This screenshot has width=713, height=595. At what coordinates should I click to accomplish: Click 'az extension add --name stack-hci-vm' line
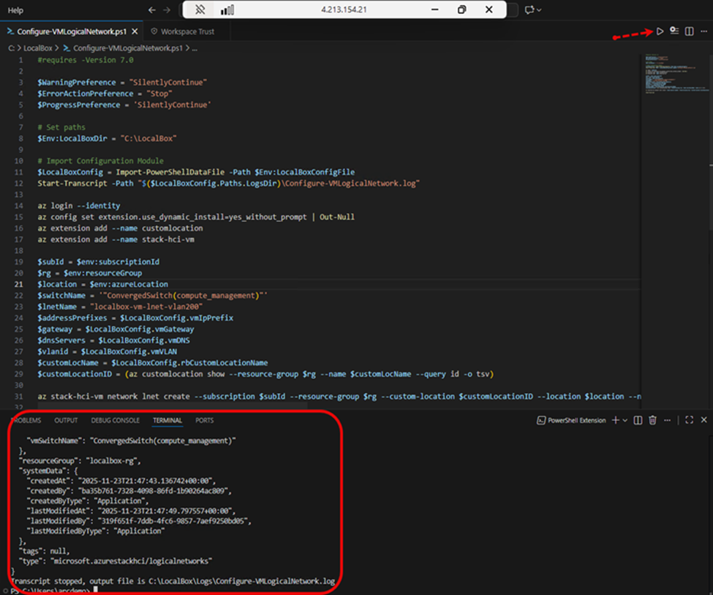pos(116,239)
